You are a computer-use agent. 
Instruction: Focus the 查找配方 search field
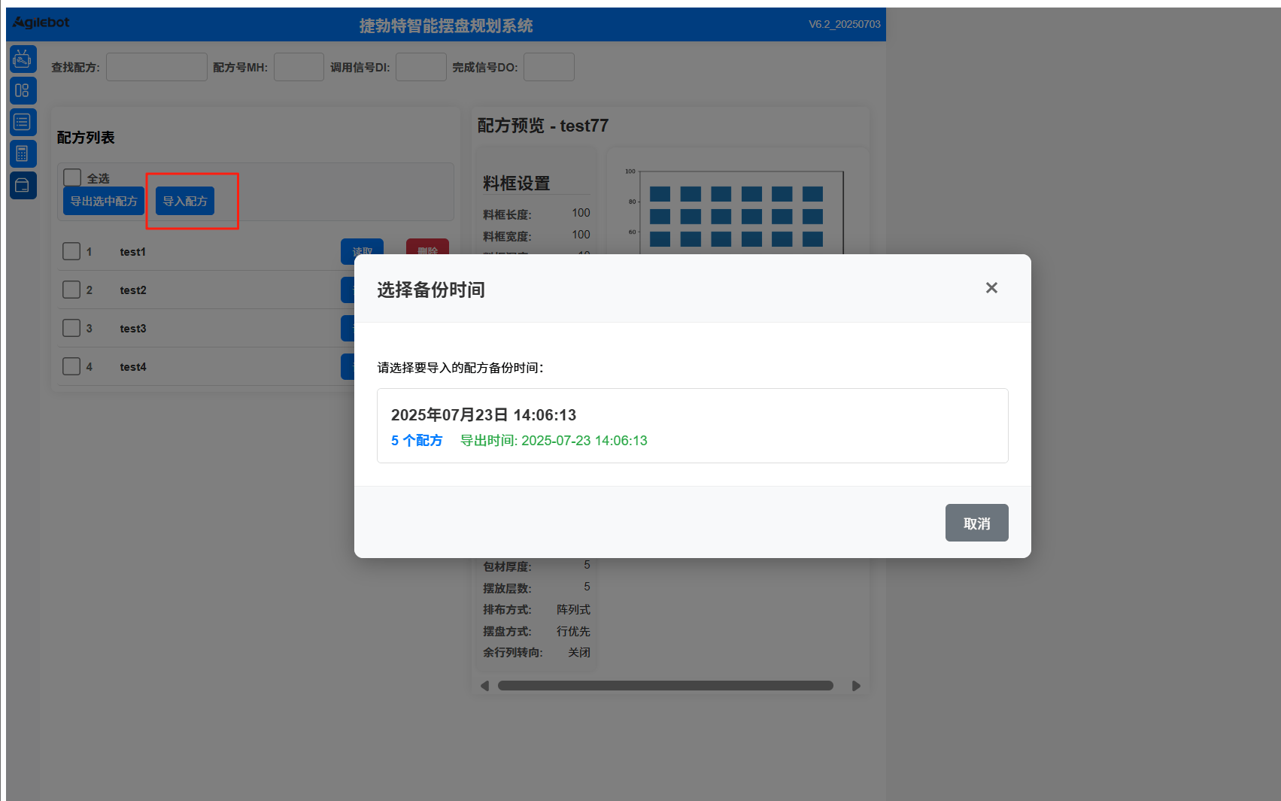pyautogui.click(x=156, y=67)
